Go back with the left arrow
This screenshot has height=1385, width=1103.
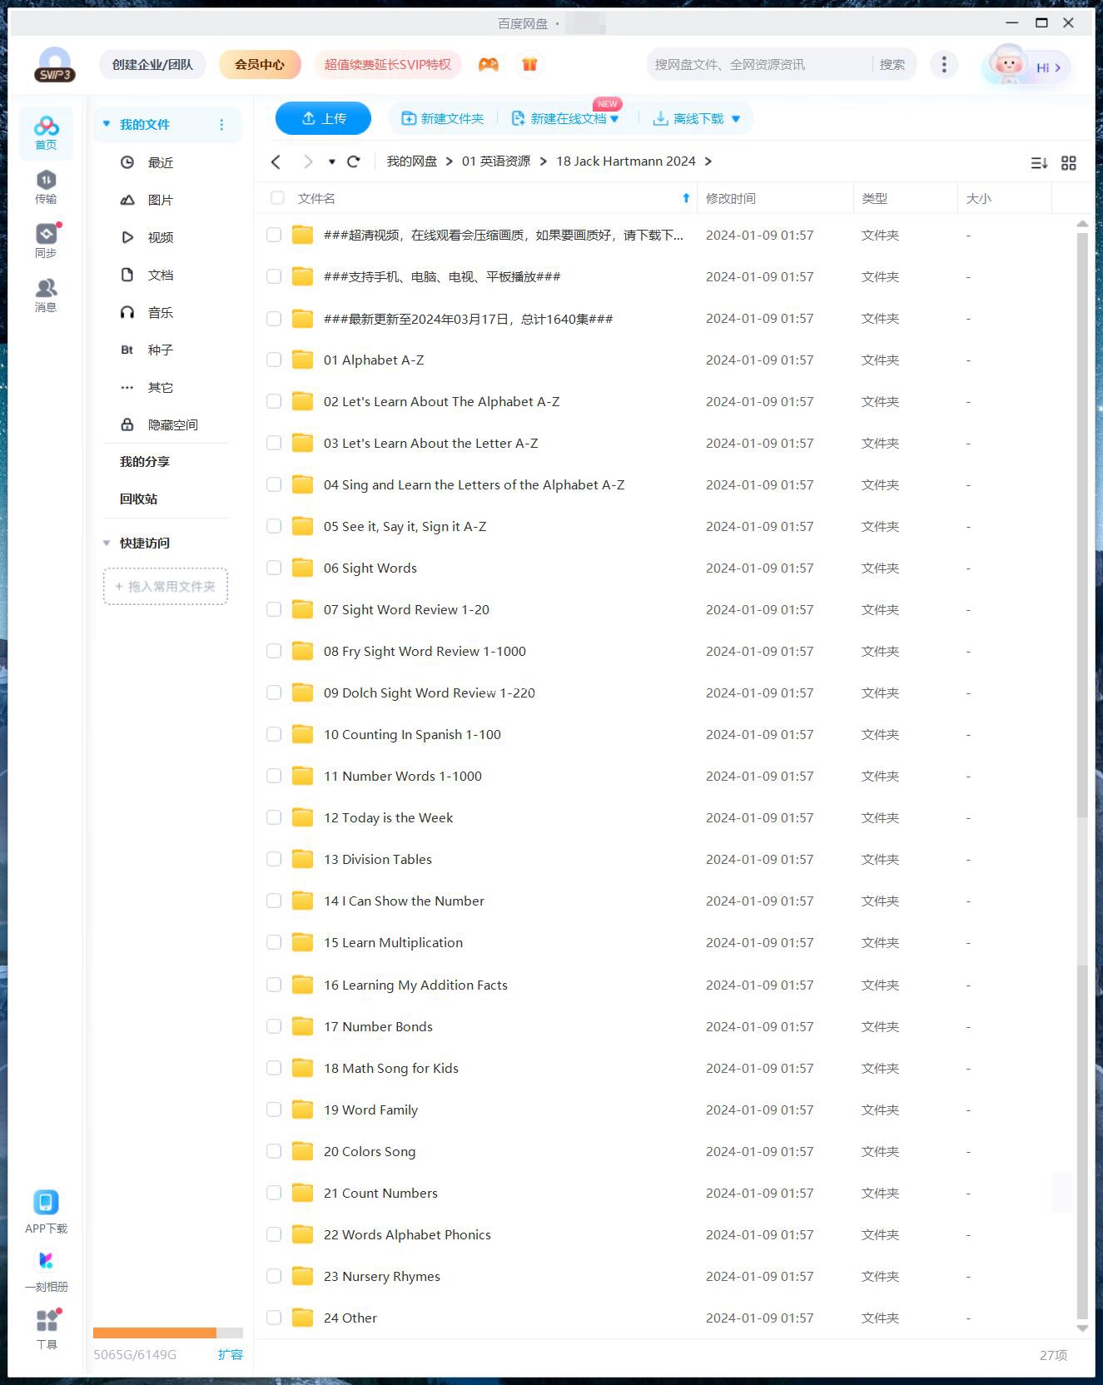[276, 161]
